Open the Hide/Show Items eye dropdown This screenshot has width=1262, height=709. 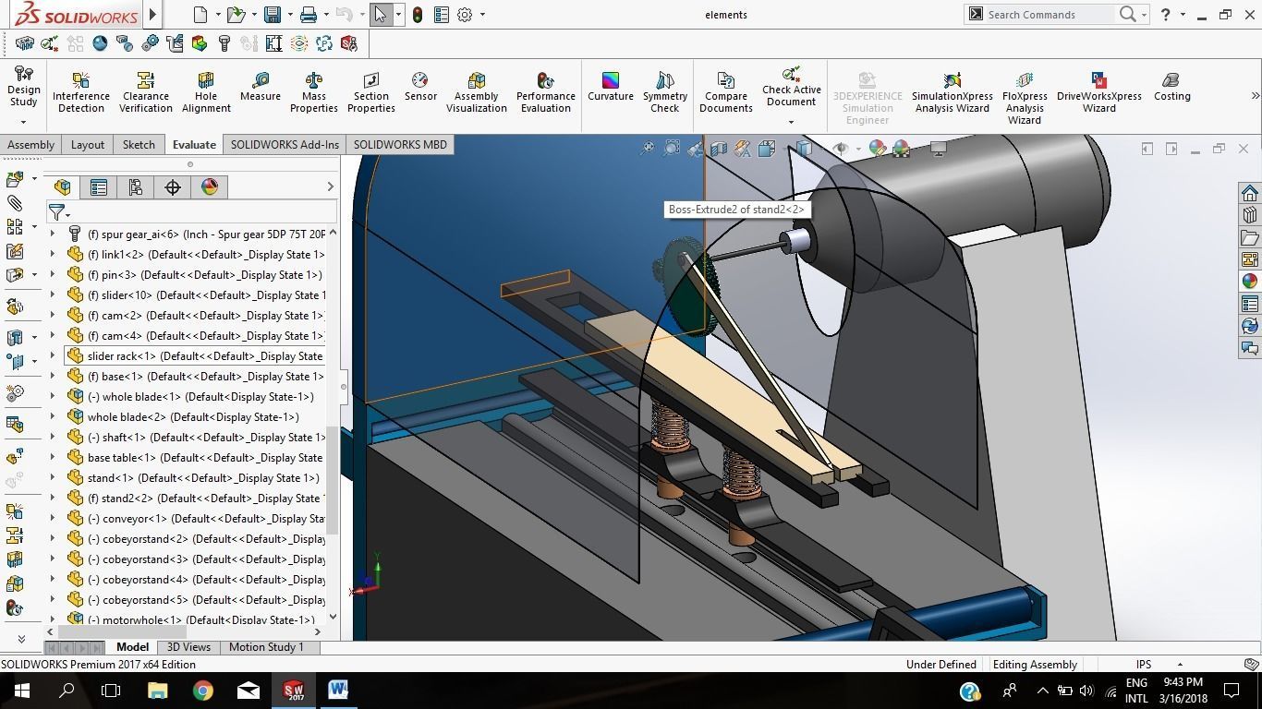point(858,149)
